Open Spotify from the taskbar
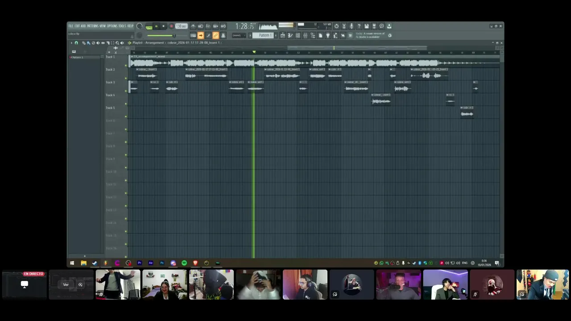 [x=184, y=263]
